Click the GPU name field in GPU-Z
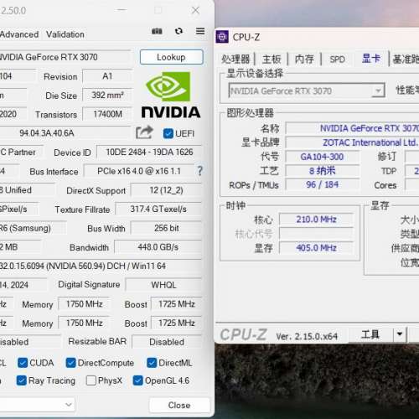This screenshot has height=419, width=419. 65,57
